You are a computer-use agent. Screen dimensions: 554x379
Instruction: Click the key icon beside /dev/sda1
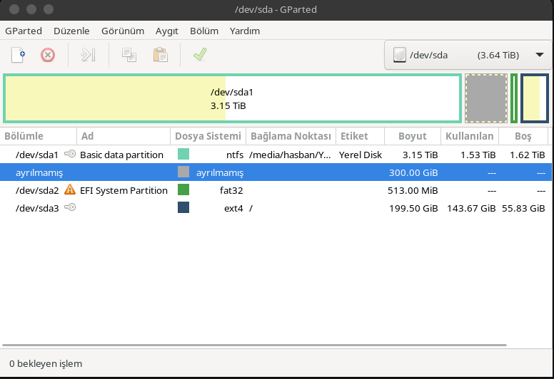pos(70,154)
